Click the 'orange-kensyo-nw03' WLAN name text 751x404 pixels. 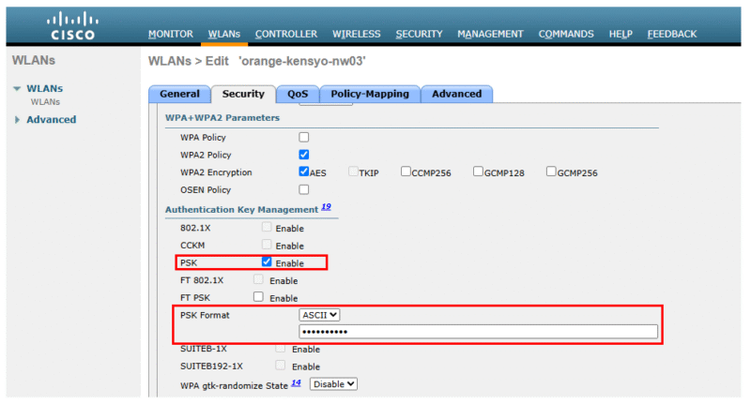(302, 61)
